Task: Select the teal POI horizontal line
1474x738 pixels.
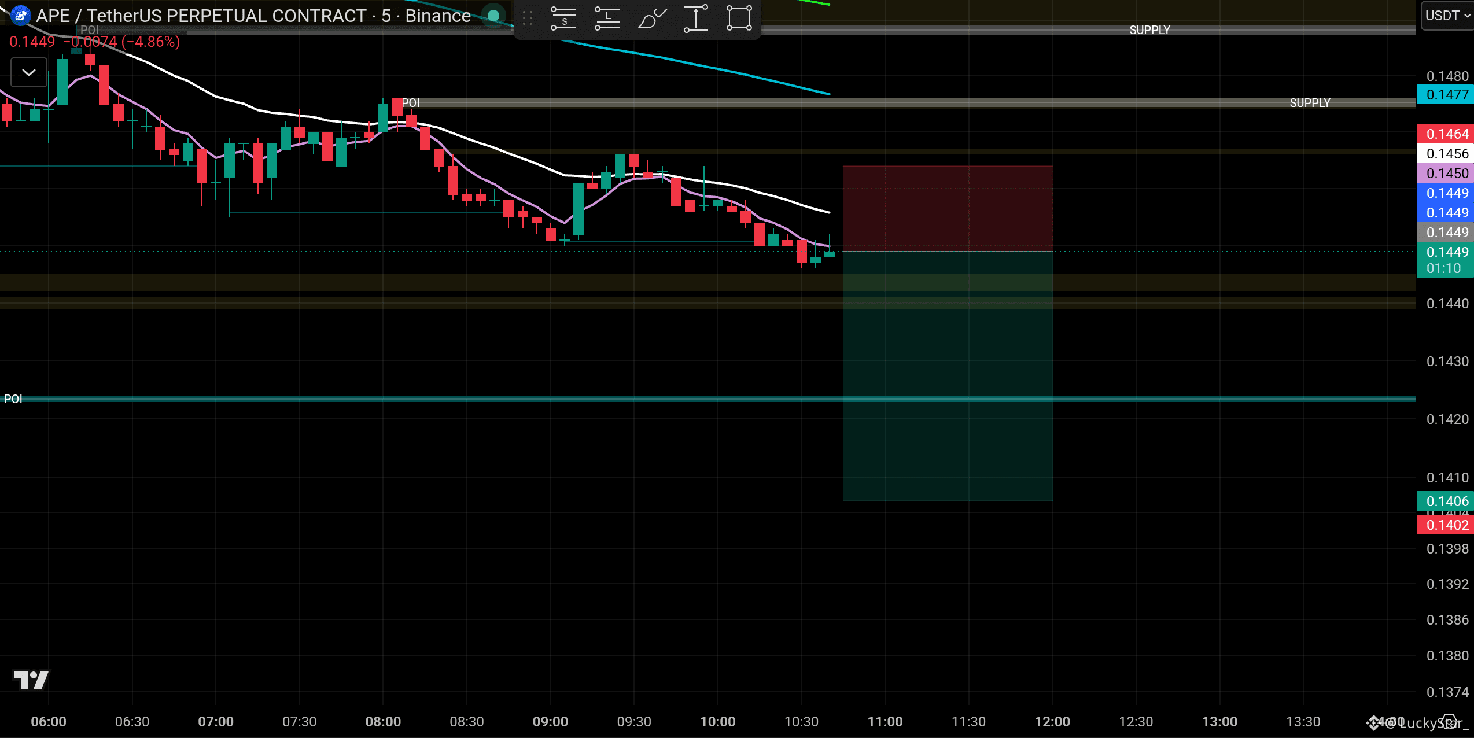Action: pyautogui.click(x=708, y=398)
